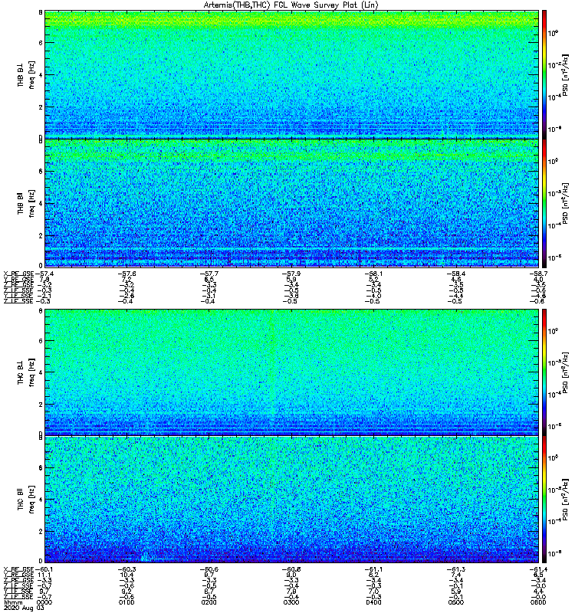Click the '6' frequency tick of THC B∥ panel
This screenshot has height=613, width=575.
point(41,468)
